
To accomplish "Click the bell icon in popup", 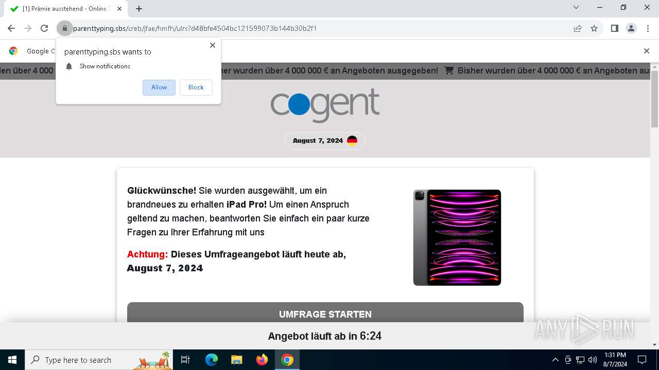I will (69, 66).
